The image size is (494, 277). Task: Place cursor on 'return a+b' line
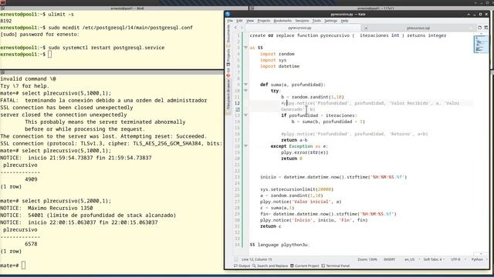coord(294,140)
